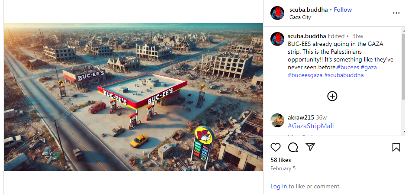Save the post with the bookmark icon

point(396,147)
